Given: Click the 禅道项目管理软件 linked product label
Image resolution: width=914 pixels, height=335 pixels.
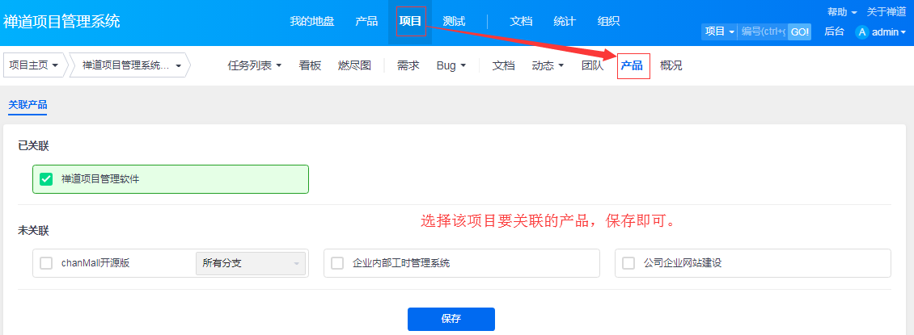Looking at the screenshot, I should tap(100, 179).
